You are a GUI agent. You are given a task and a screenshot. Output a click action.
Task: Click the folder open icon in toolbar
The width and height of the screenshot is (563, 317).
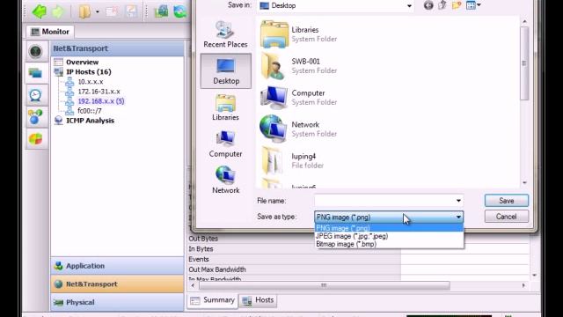tap(84, 11)
